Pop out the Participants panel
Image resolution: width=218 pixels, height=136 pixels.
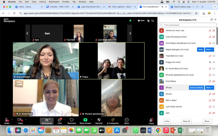tap(211, 20)
